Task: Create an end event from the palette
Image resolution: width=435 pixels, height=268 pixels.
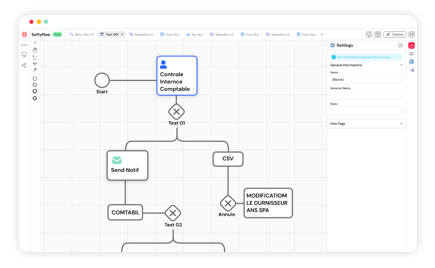Action: (x=35, y=91)
